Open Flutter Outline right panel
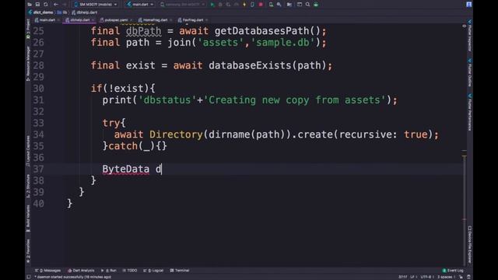The width and height of the screenshot is (498, 280). (x=470, y=72)
